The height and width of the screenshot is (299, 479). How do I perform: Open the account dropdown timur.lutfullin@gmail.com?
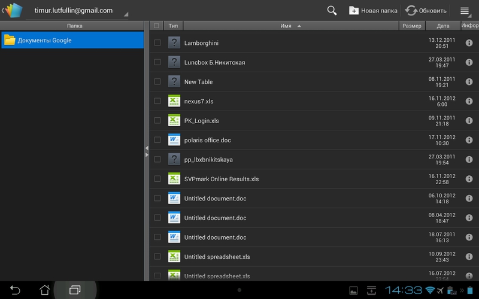point(77,10)
